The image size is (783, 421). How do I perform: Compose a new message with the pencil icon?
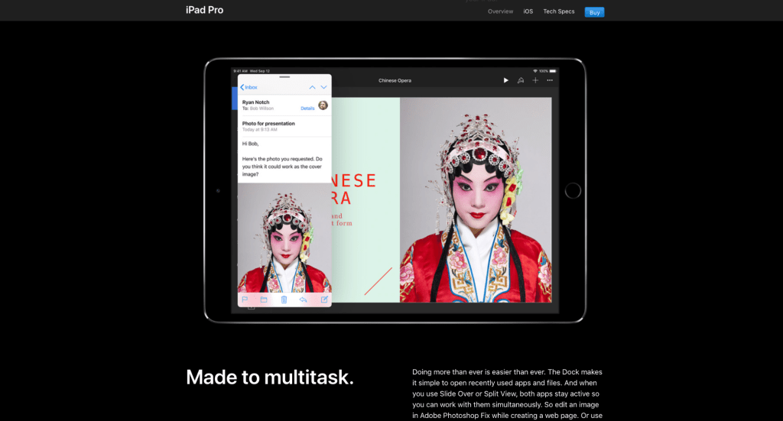point(324,300)
